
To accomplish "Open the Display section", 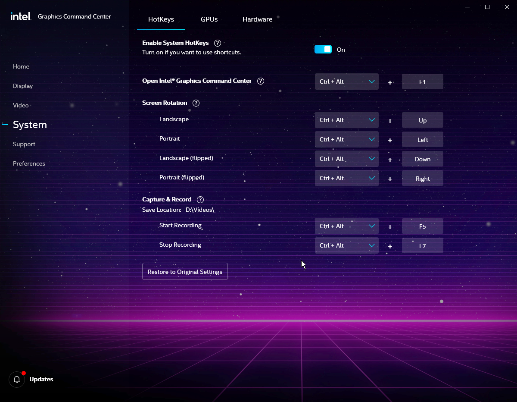I will pyautogui.click(x=23, y=86).
